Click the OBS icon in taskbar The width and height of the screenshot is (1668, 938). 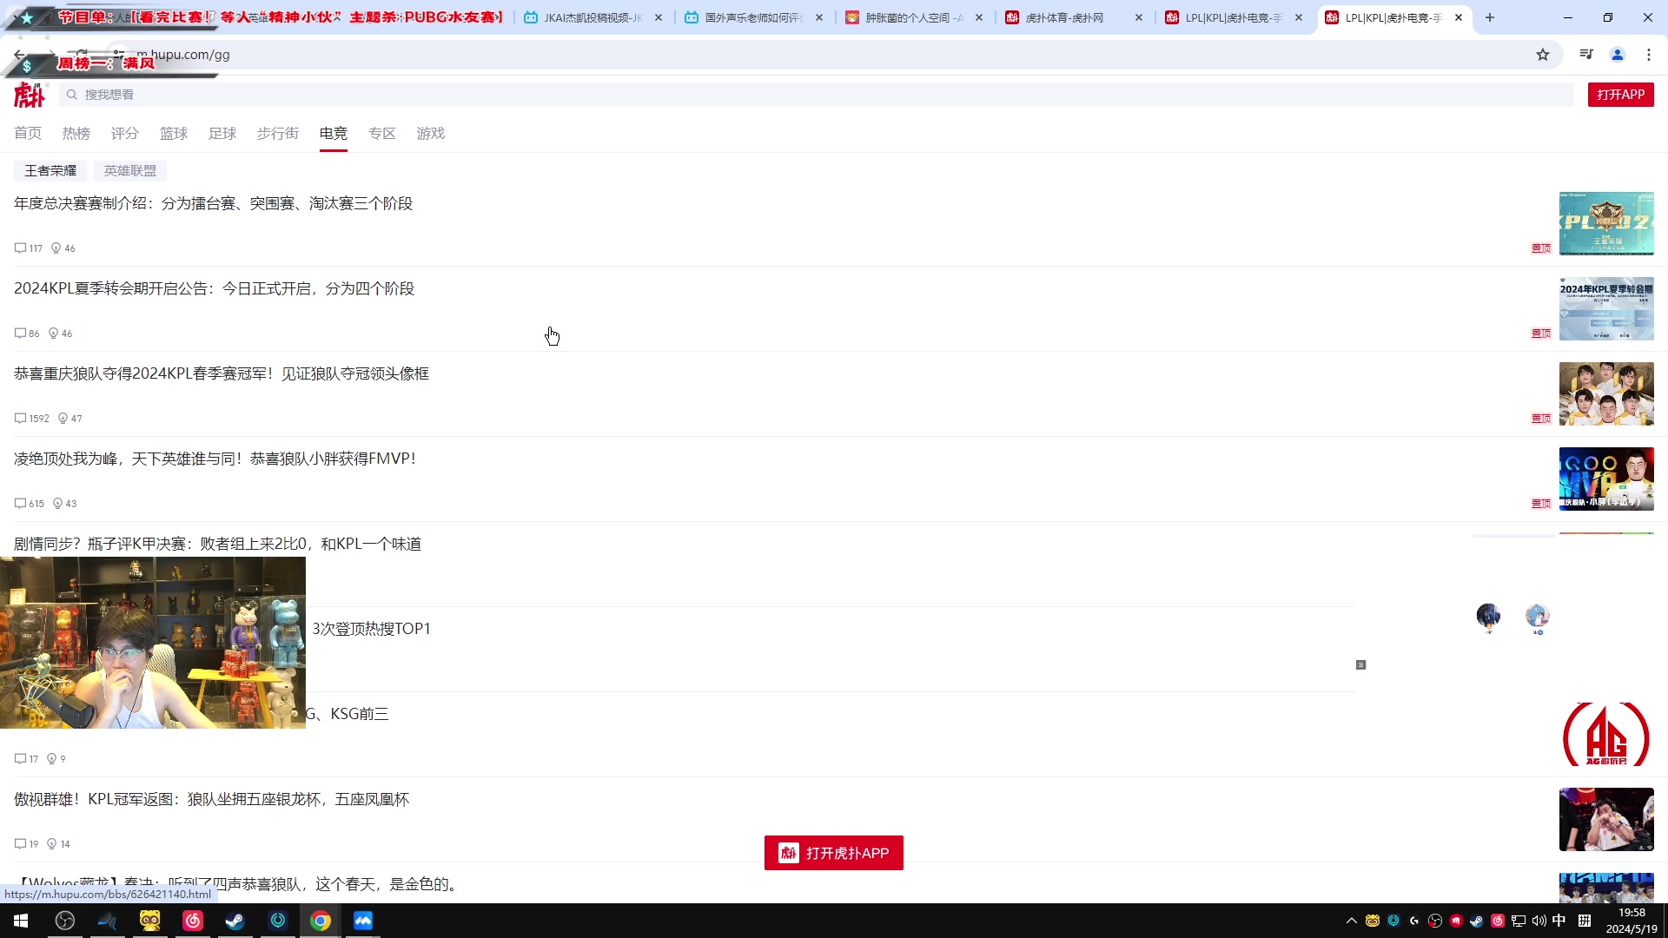tap(65, 921)
